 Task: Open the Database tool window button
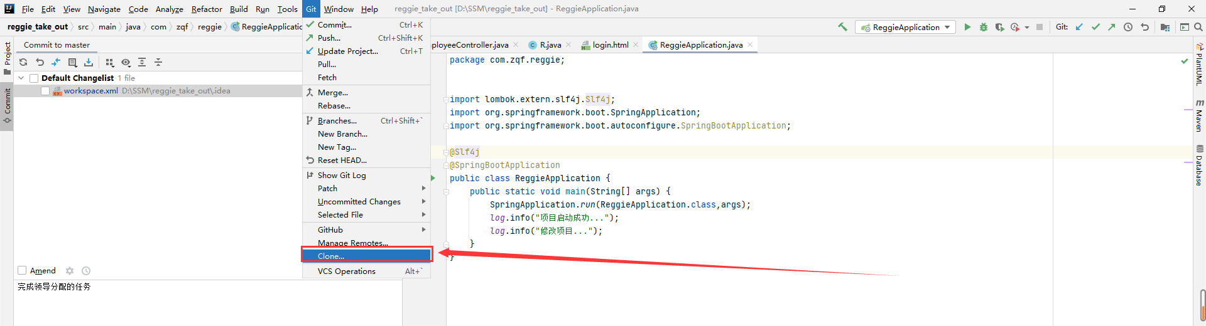click(x=1199, y=166)
